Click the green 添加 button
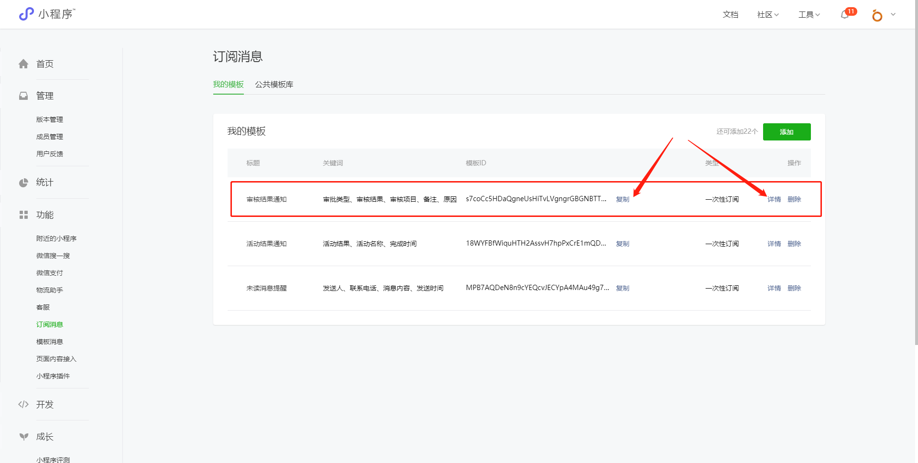The height and width of the screenshot is (463, 918). point(787,132)
